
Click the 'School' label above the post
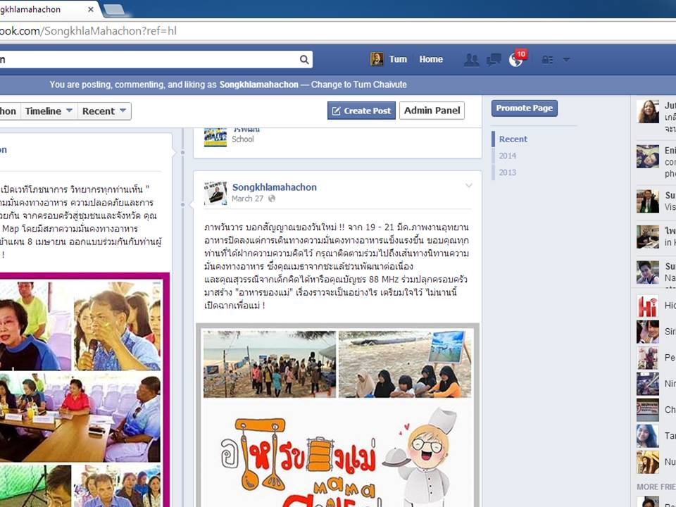click(243, 139)
